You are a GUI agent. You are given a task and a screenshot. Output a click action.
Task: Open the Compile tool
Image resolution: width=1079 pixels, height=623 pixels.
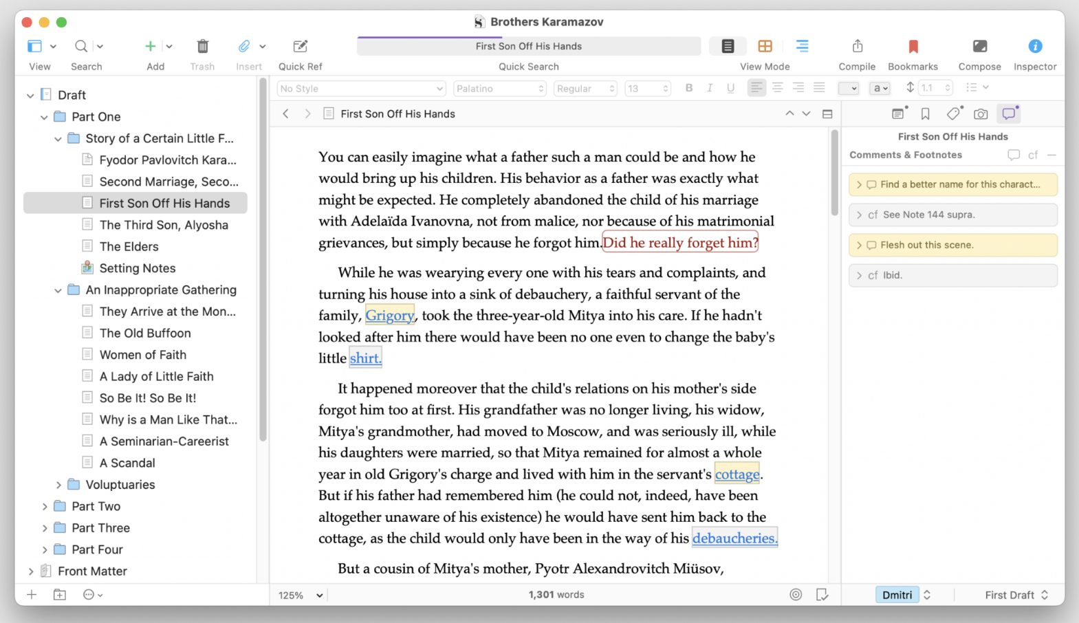click(857, 47)
